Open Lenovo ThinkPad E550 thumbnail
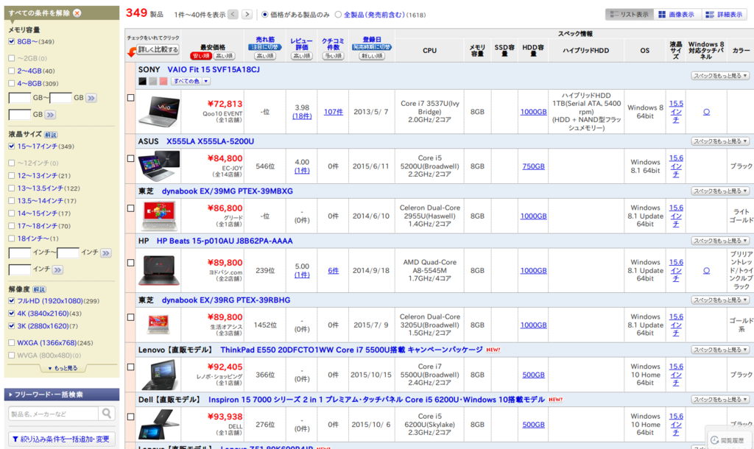The image size is (754, 449). 159,375
